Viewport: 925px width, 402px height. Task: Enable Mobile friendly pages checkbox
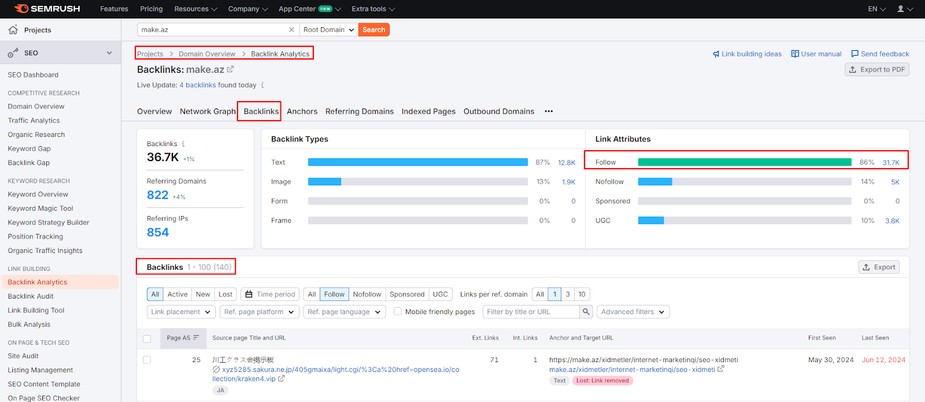pos(398,311)
